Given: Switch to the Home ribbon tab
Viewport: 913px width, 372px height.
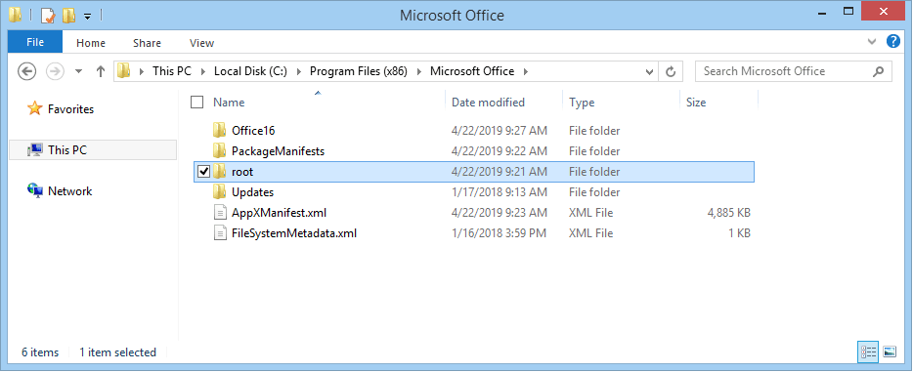Looking at the screenshot, I should pyautogui.click(x=91, y=43).
